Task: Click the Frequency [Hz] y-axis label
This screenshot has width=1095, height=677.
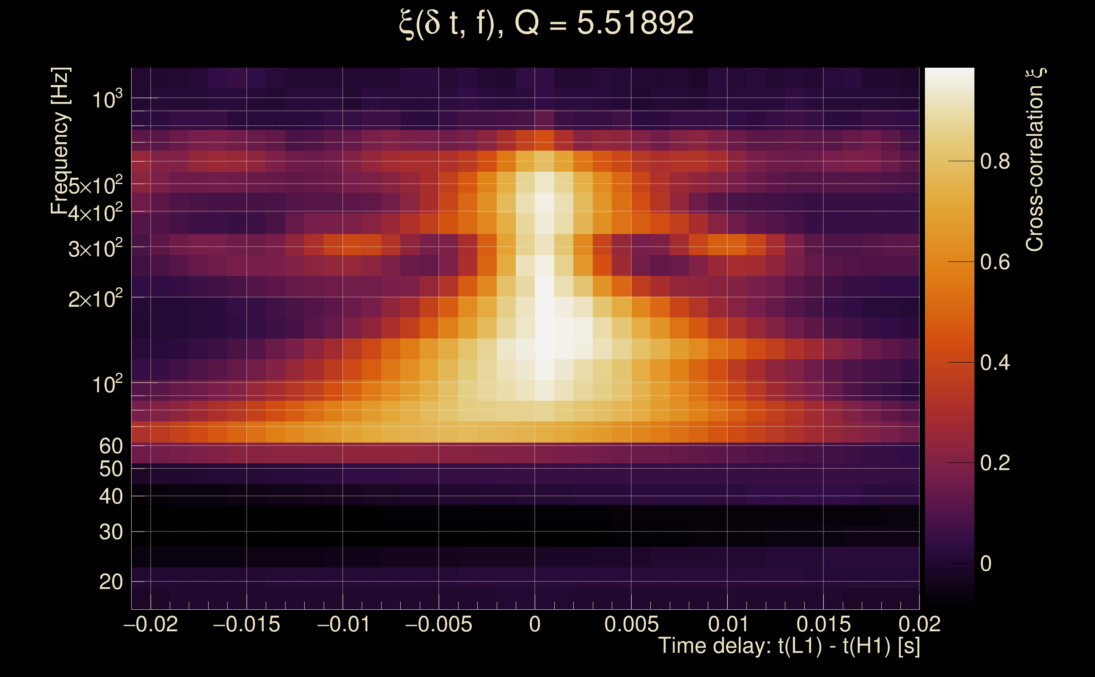Action: tap(61, 141)
